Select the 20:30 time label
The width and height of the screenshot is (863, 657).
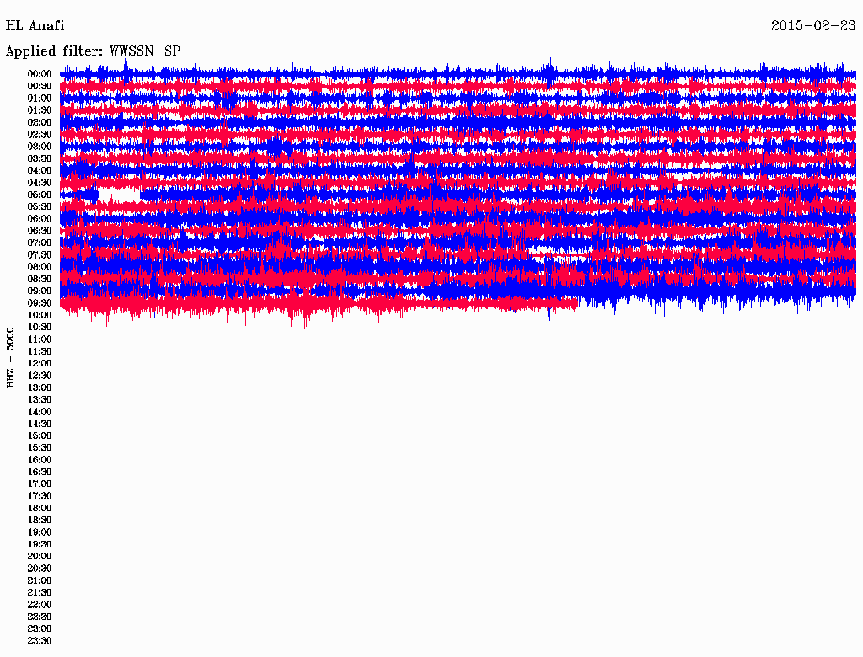pos(40,569)
